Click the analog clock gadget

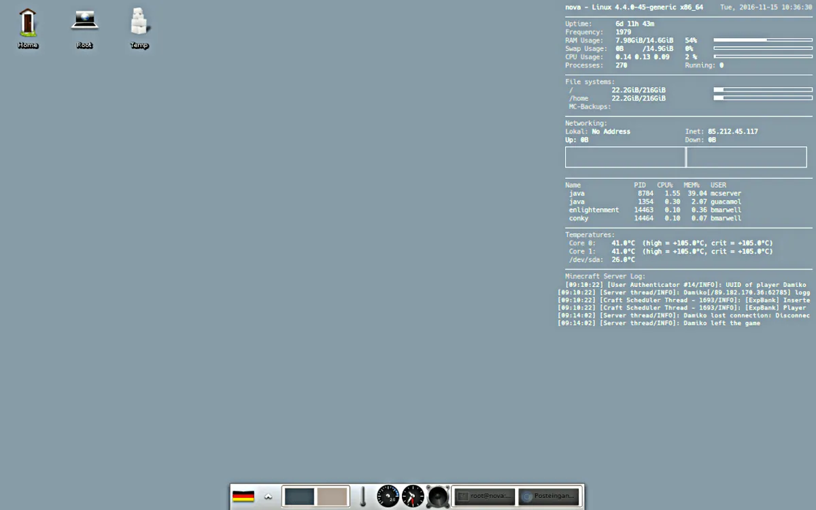click(x=413, y=496)
